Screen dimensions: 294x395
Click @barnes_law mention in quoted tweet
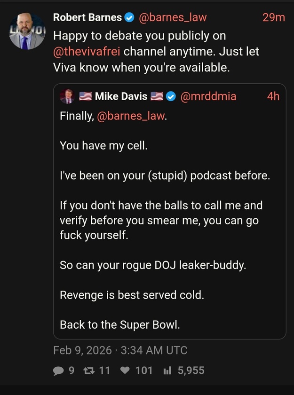pos(131,116)
